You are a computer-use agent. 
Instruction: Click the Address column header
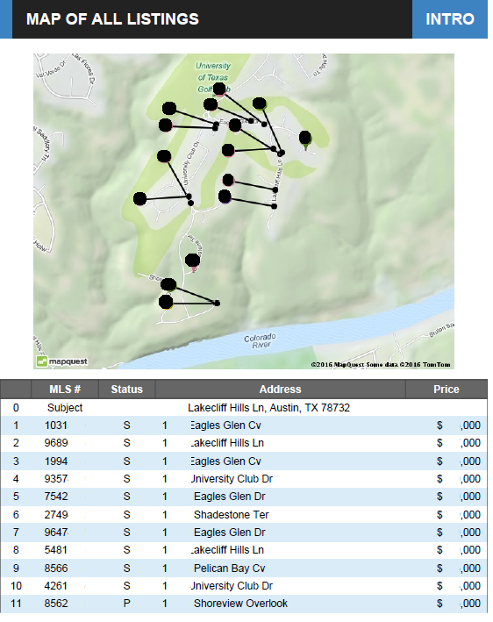280,390
